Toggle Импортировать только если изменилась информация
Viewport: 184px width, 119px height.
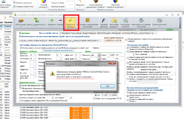click(126, 40)
